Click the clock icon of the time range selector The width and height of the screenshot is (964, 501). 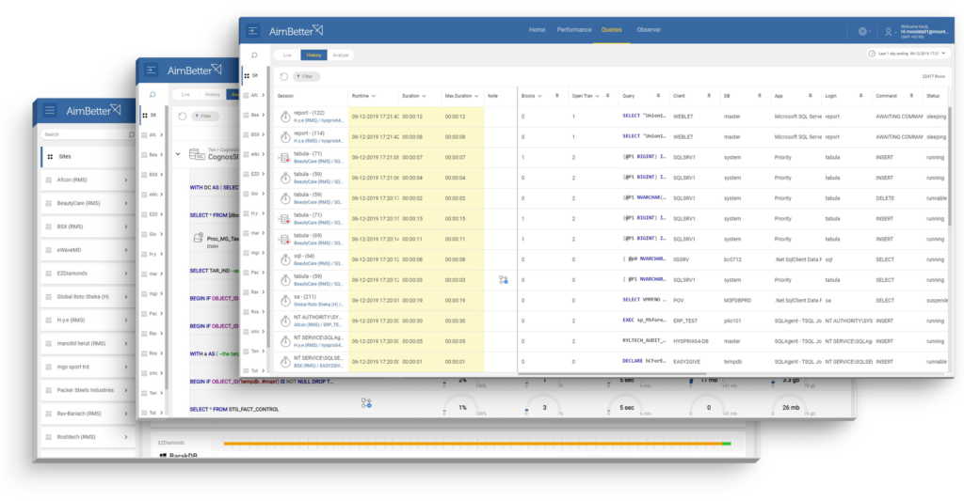(x=872, y=54)
